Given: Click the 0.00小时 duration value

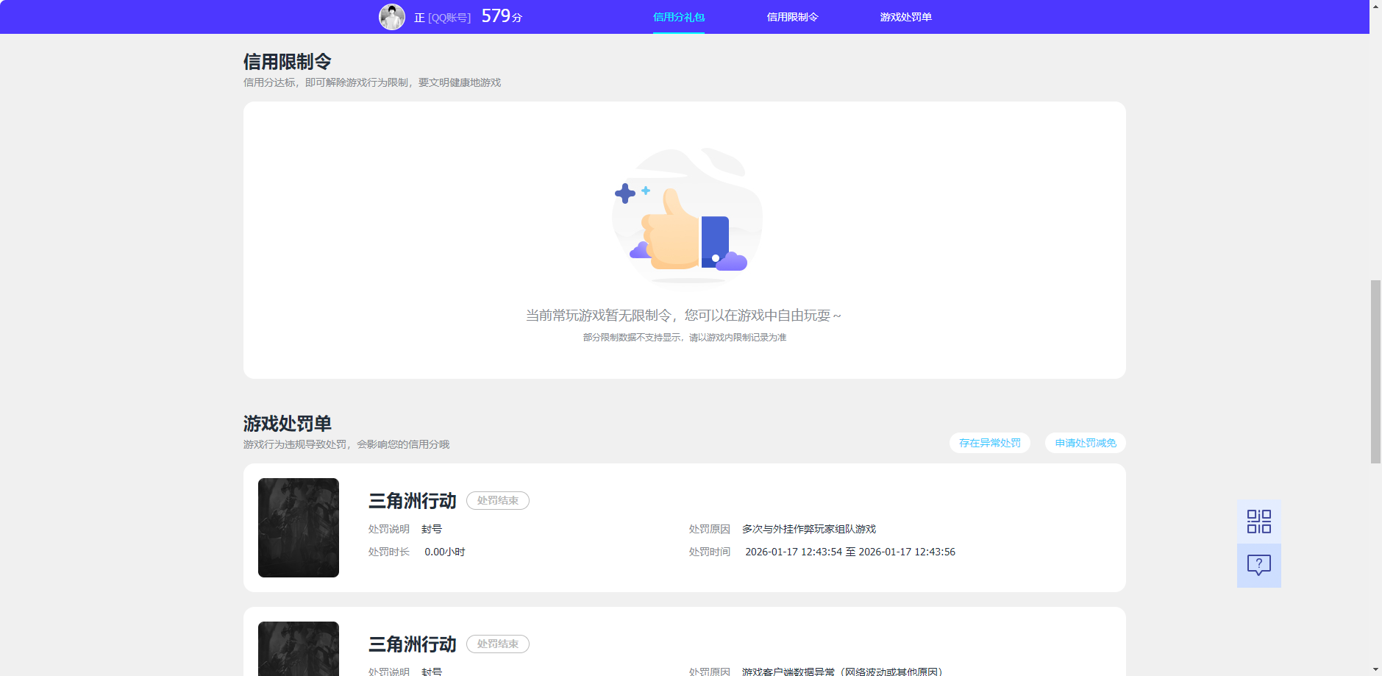Looking at the screenshot, I should point(445,552).
